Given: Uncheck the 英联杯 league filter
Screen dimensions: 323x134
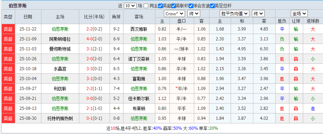Looking at the screenshot, I should 173,6.
